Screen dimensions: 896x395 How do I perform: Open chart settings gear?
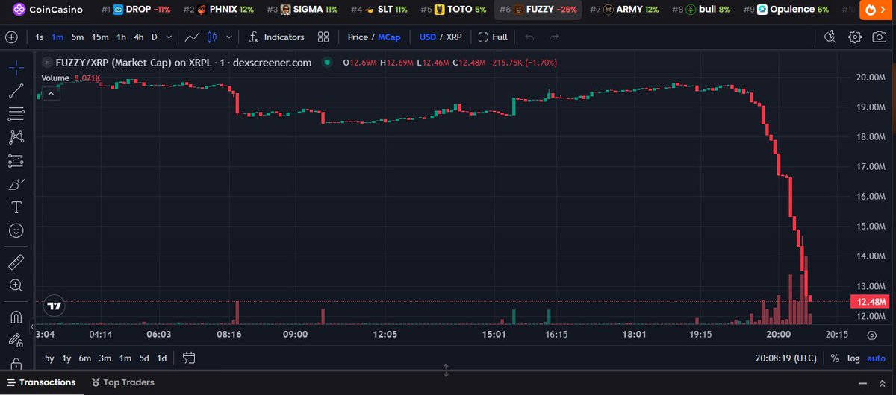855,37
